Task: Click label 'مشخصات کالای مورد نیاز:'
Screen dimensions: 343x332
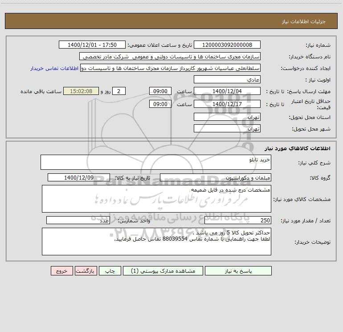Action: click(x=302, y=199)
